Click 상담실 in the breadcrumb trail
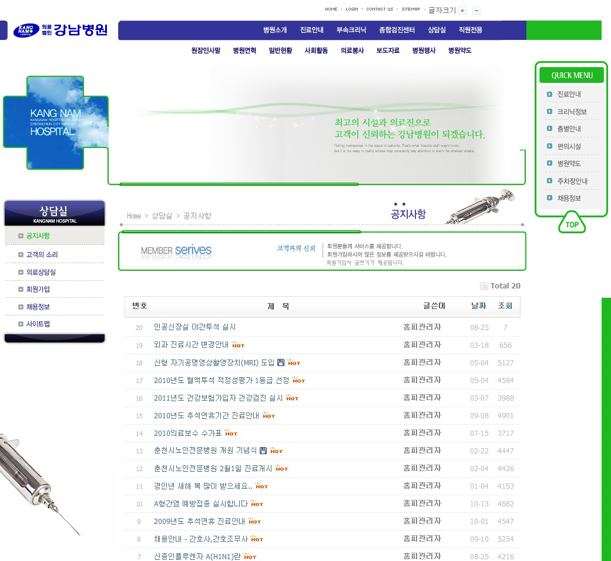This screenshot has height=561, width=611. [x=162, y=216]
